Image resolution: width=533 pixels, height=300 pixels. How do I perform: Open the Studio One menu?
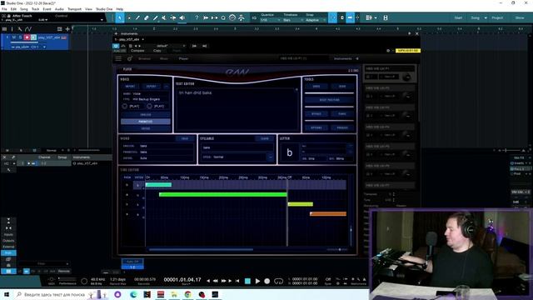tap(104, 9)
